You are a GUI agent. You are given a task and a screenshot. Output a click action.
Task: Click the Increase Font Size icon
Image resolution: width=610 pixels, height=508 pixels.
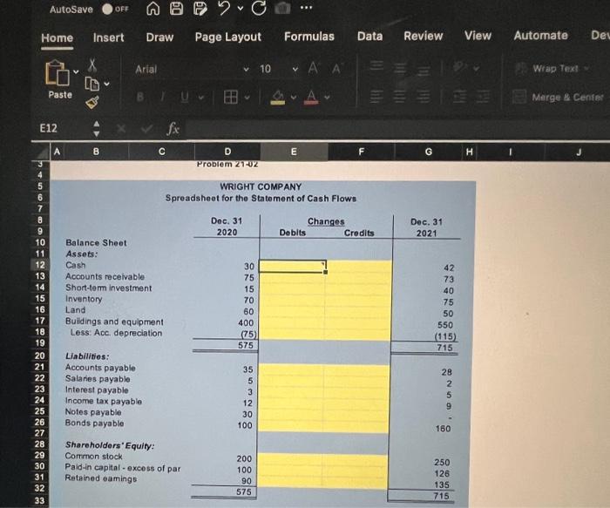(313, 69)
